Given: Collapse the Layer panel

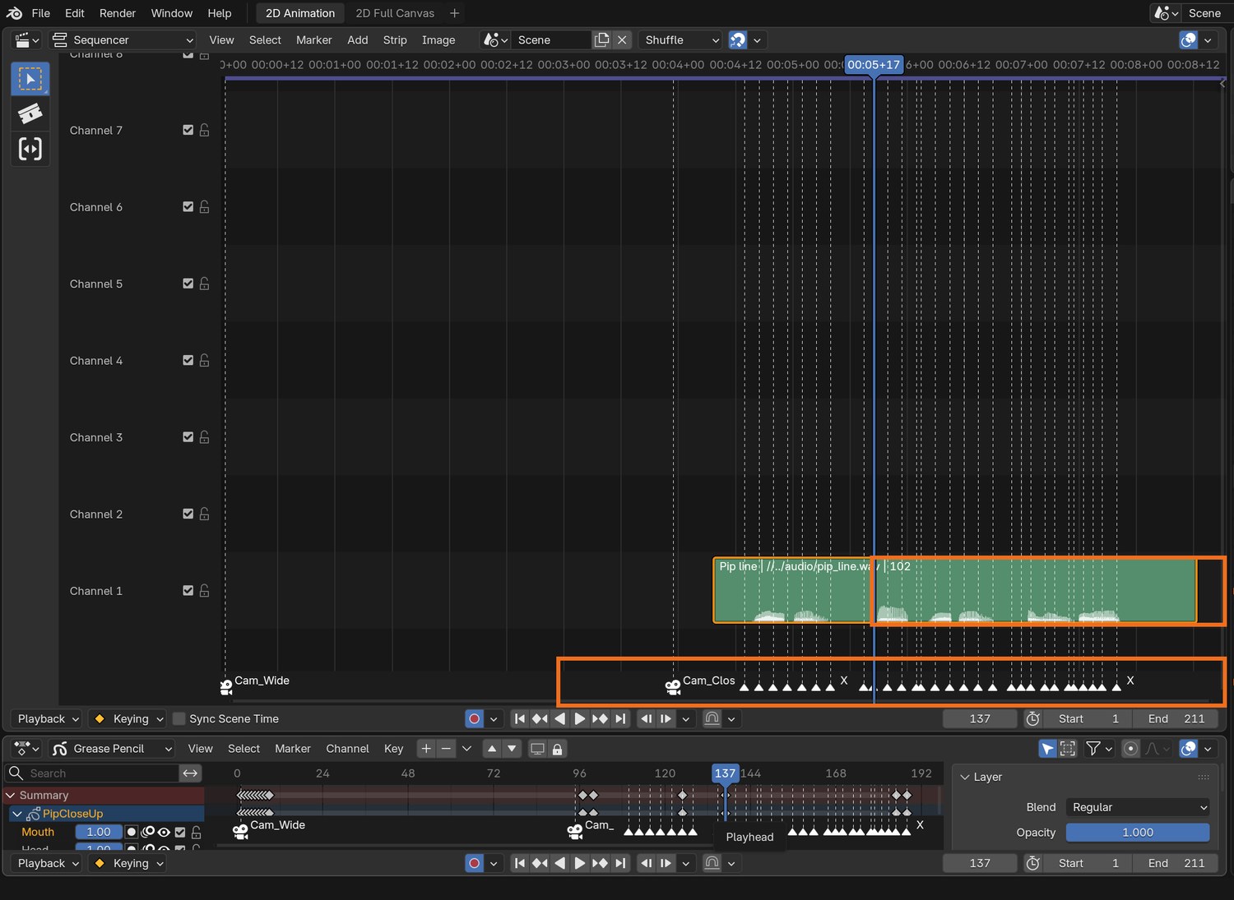Looking at the screenshot, I should tap(966, 777).
